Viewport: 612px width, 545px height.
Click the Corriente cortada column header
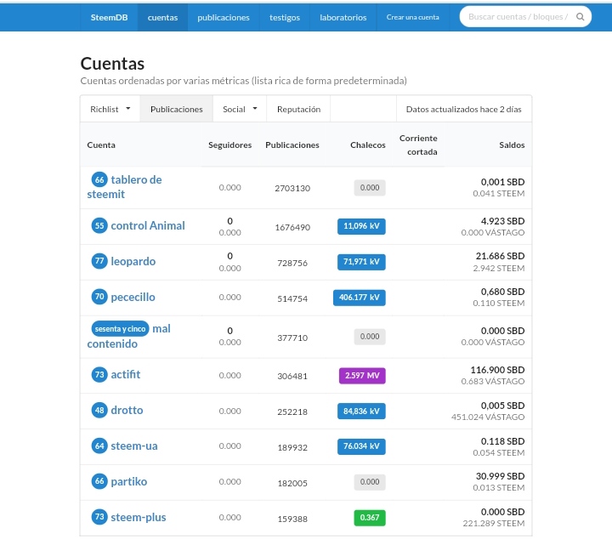click(418, 145)
